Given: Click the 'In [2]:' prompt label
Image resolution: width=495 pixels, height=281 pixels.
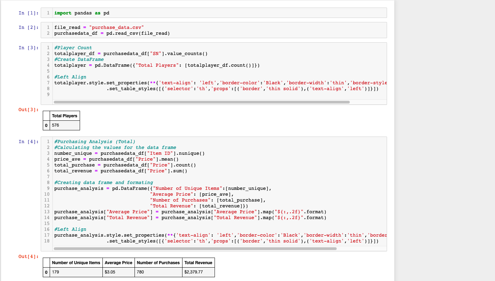Looking at the screenshot, I should coord(28,28).
